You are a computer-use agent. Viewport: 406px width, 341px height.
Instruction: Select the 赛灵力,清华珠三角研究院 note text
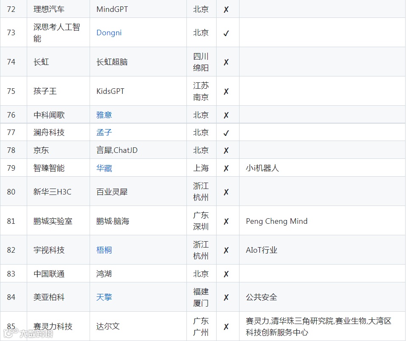tap(290, 321)
